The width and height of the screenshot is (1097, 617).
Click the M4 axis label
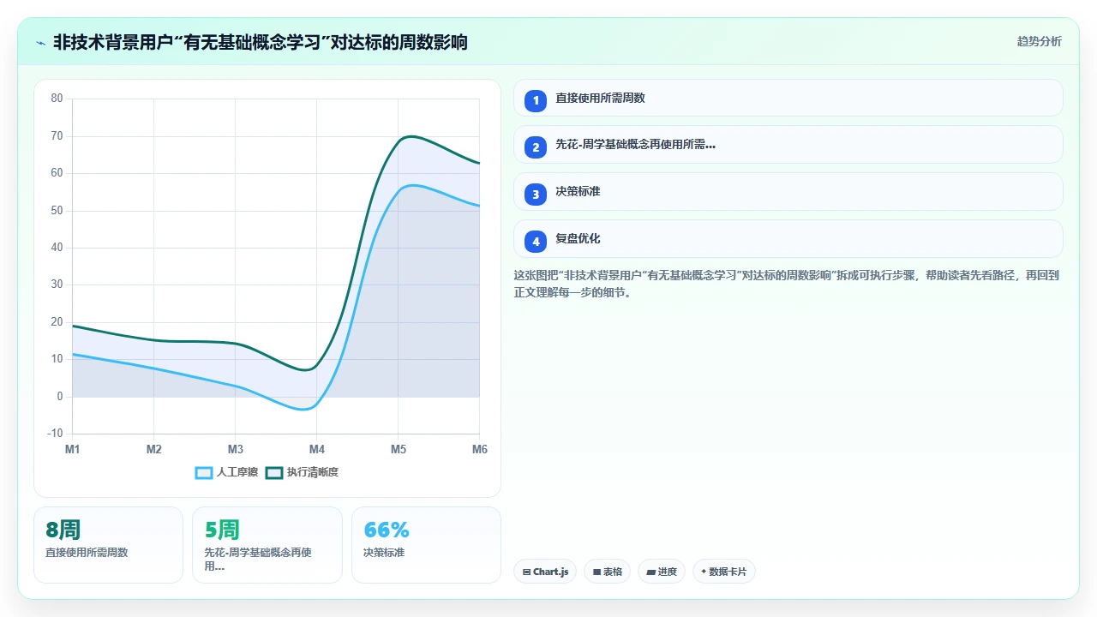(x=317, y=450)
